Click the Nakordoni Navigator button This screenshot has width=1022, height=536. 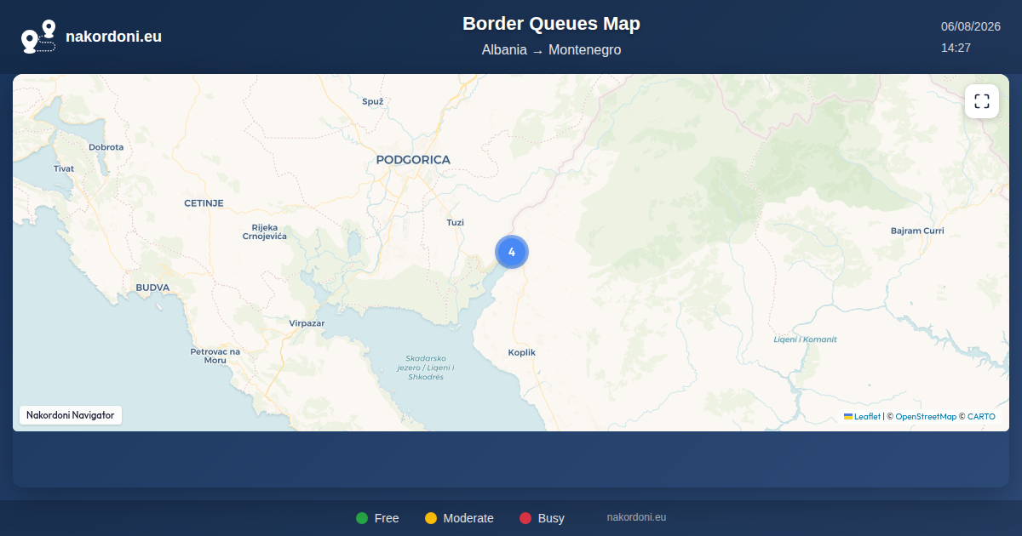(71, 415)
